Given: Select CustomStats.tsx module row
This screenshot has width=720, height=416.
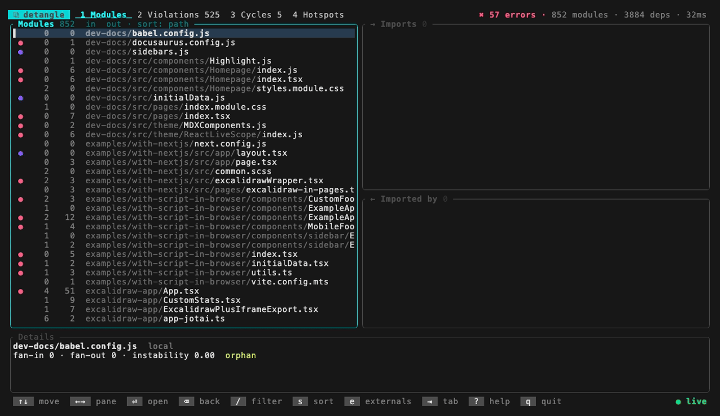Looking at the screenshot, I should [184, 300].
